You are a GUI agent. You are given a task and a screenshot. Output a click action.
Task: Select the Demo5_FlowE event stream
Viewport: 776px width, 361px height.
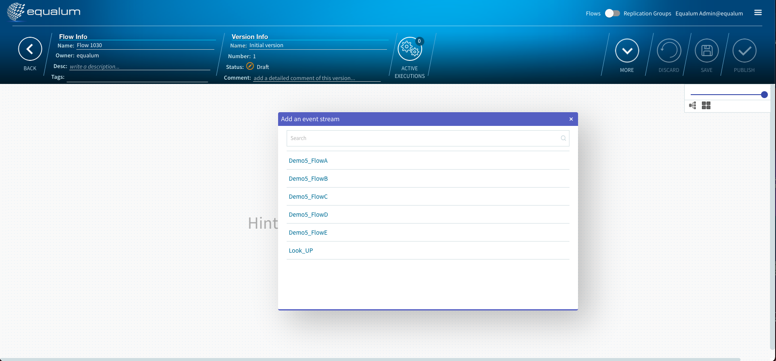tap(428, 233)
